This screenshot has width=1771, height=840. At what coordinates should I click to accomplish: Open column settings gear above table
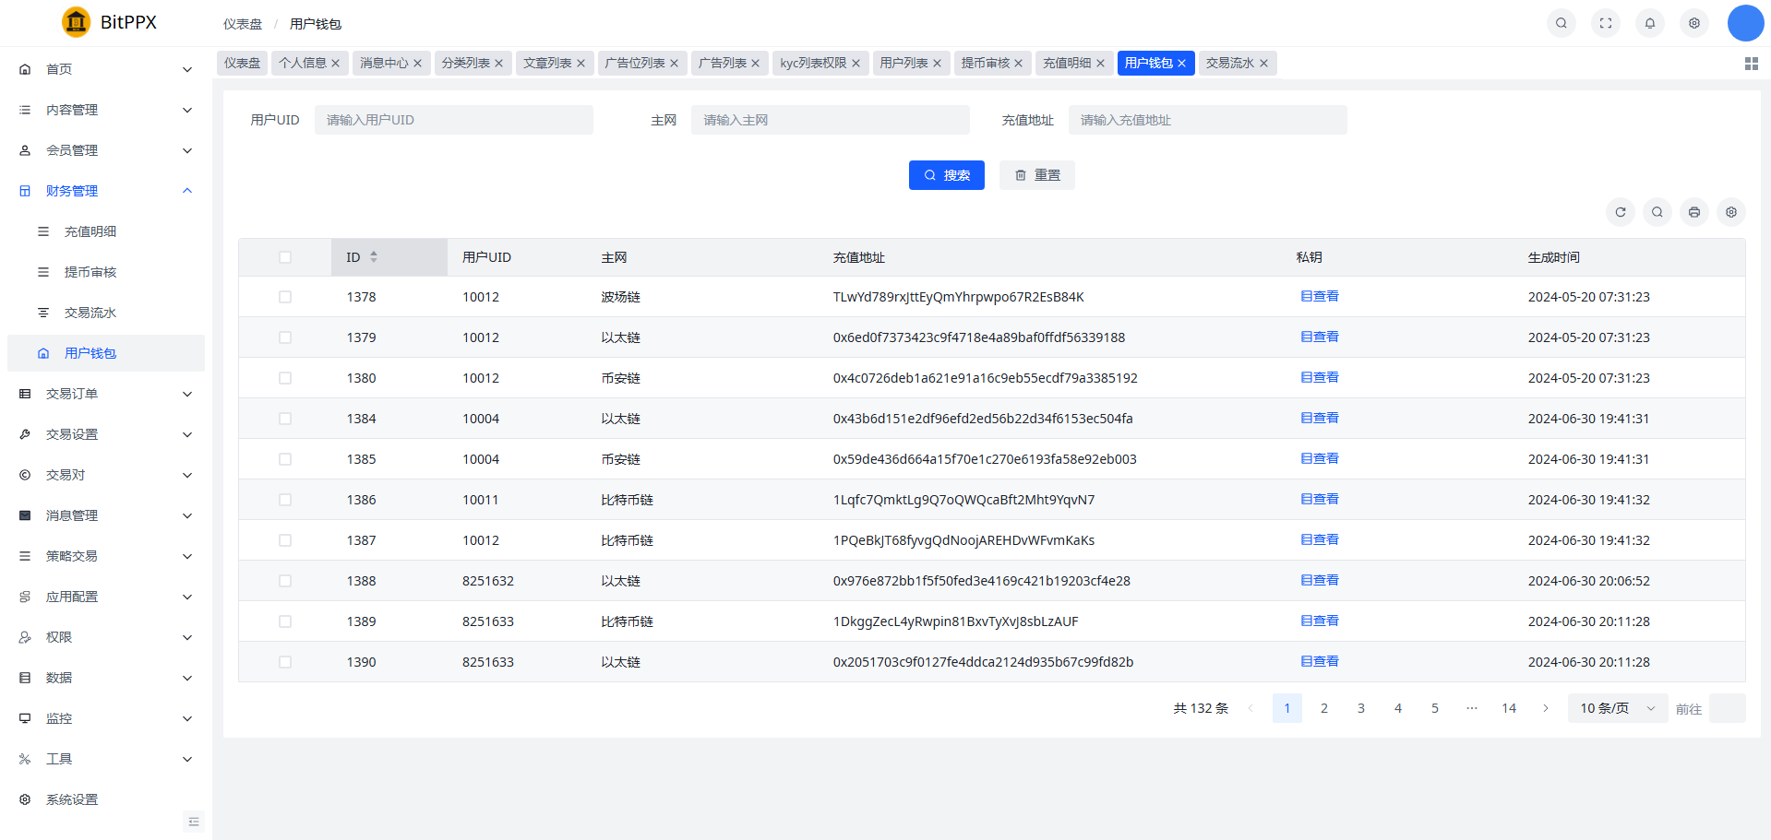(x=1730, y=212)
